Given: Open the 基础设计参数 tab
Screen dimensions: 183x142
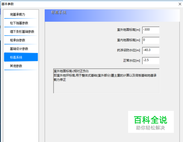Looking at the screenshot, I should [21, 49].
